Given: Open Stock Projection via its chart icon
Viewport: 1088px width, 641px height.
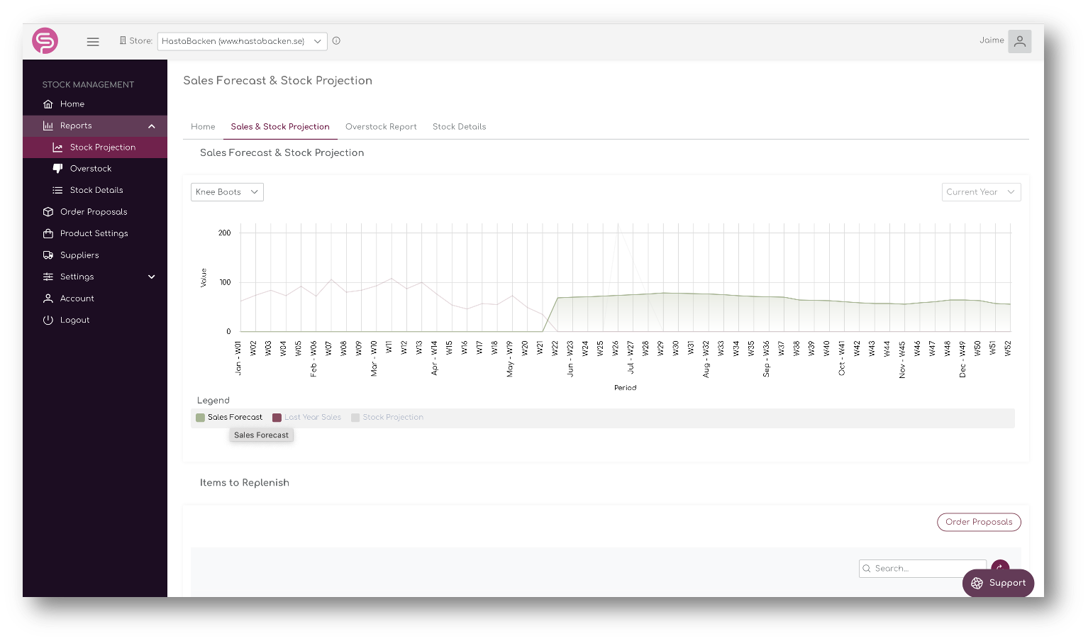Looking at the screenshot, I should (59, 147).
